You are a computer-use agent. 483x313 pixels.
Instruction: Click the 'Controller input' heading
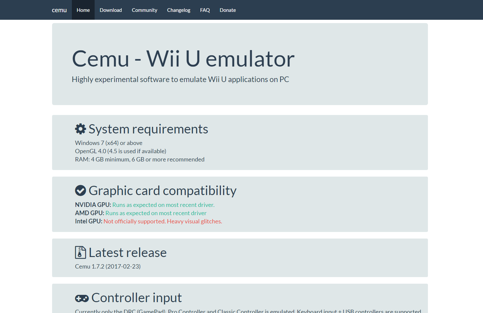(136, 298)
